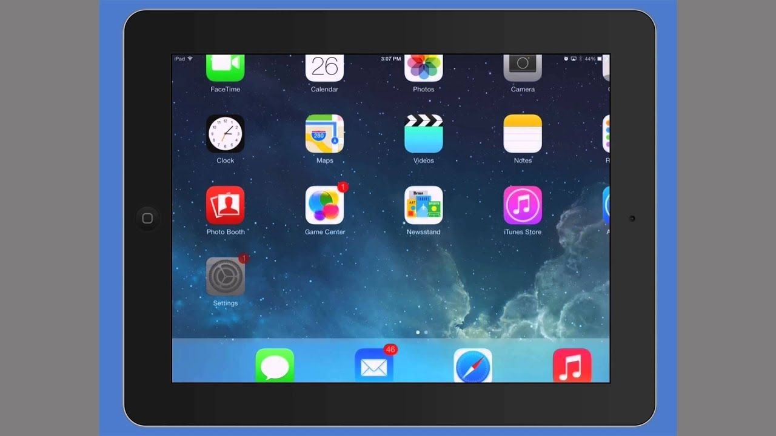Open Music in the dock

coord(572,365)
